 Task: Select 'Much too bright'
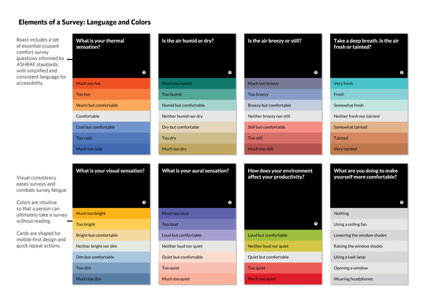(112, 214)
